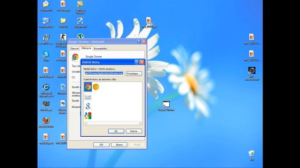Confirm with OK in Změnit ikonu dialog
The height and width of the screenshot is (168, 300).
coord(116,131)
